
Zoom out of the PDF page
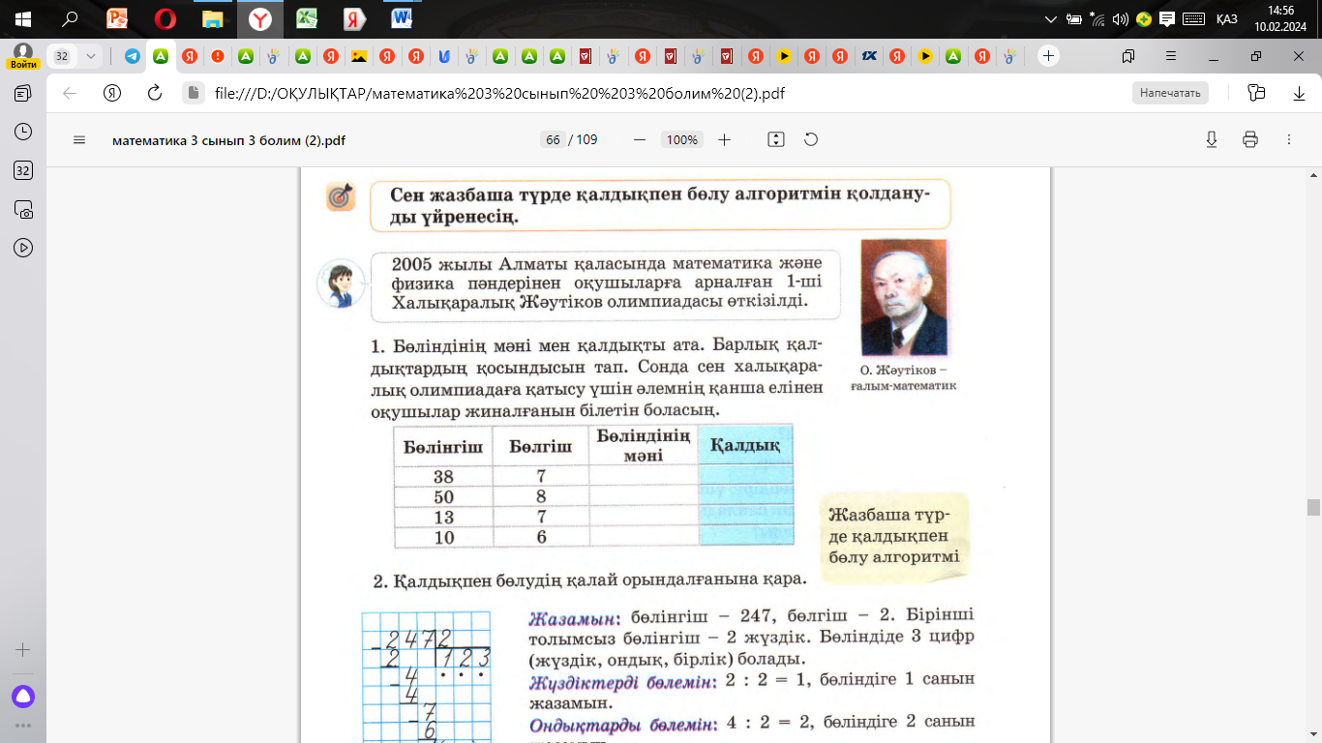point(639,139)
